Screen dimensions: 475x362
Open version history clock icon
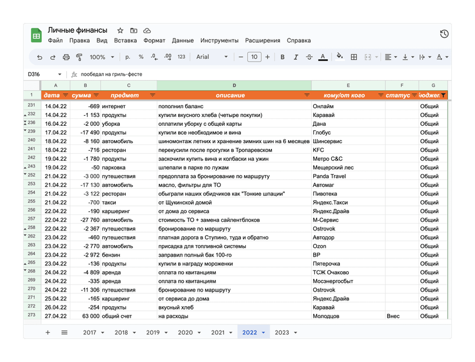coord(444,34)
